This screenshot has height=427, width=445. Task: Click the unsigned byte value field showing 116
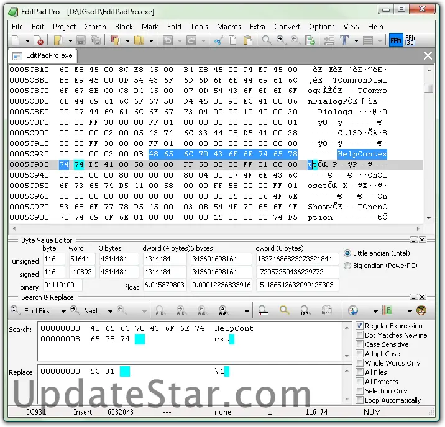[53, 259]
